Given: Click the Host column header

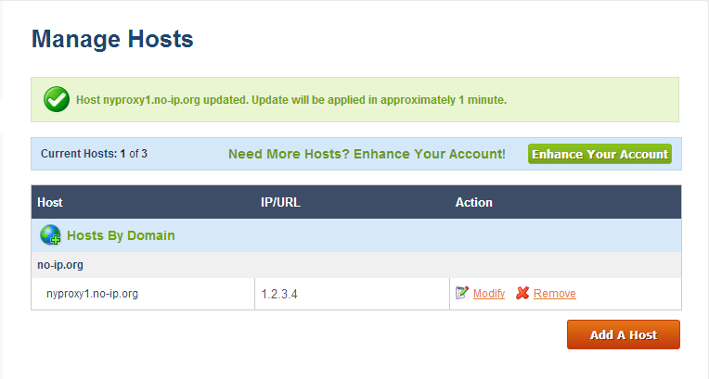Looking at the screenshot, I should [x=50, y=202].
